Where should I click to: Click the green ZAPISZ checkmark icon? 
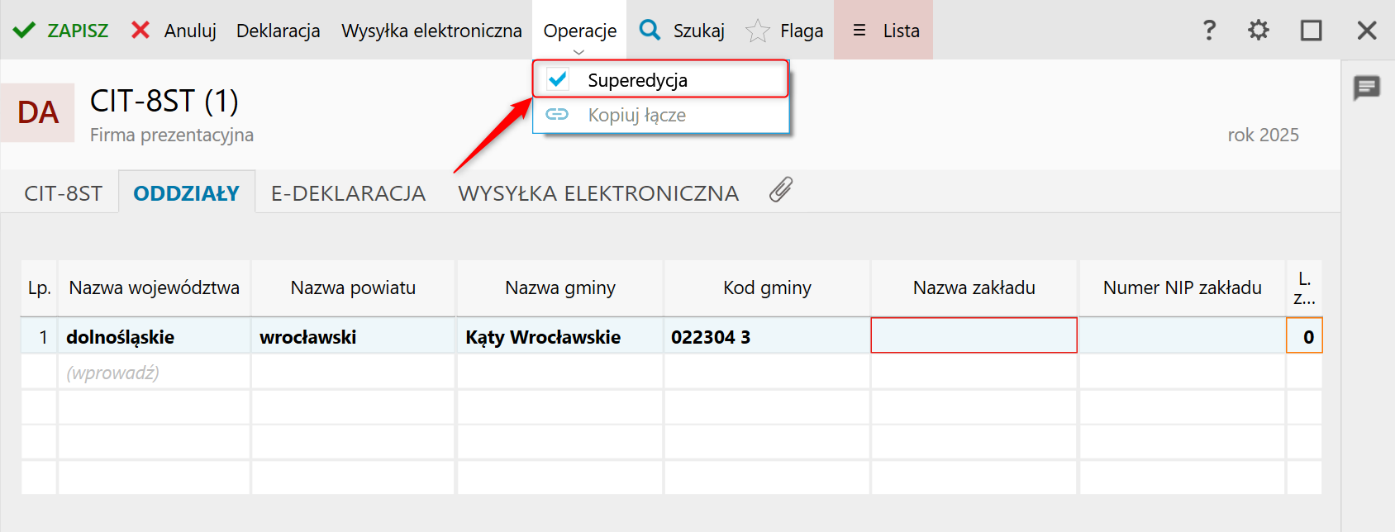point(24,31)
